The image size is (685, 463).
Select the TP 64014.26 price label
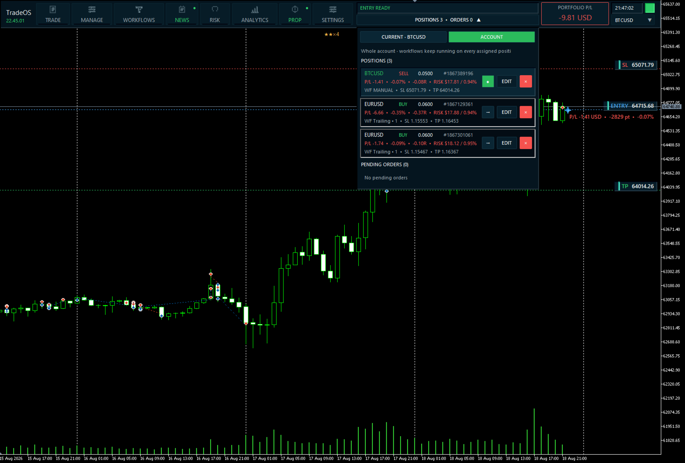point(638,186)
